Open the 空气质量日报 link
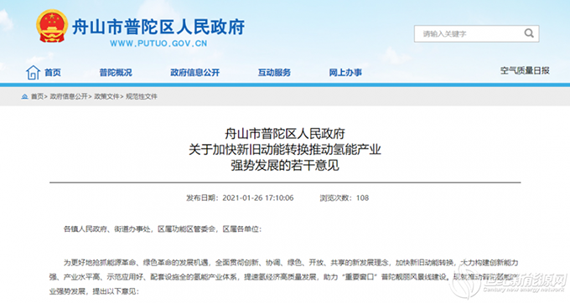The height and width of the screenshot is (303, 570). click(525, 70)
